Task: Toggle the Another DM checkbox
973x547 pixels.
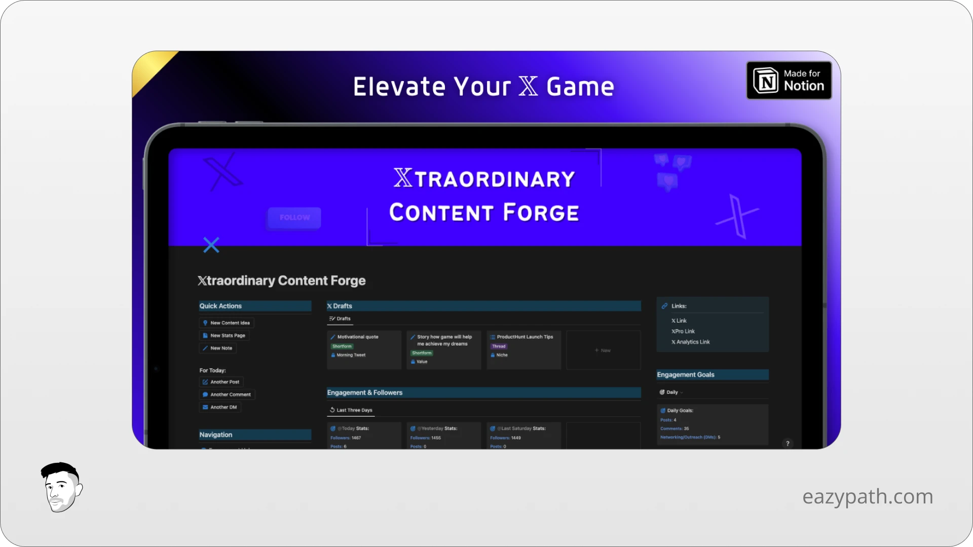Action: point(205,407)
